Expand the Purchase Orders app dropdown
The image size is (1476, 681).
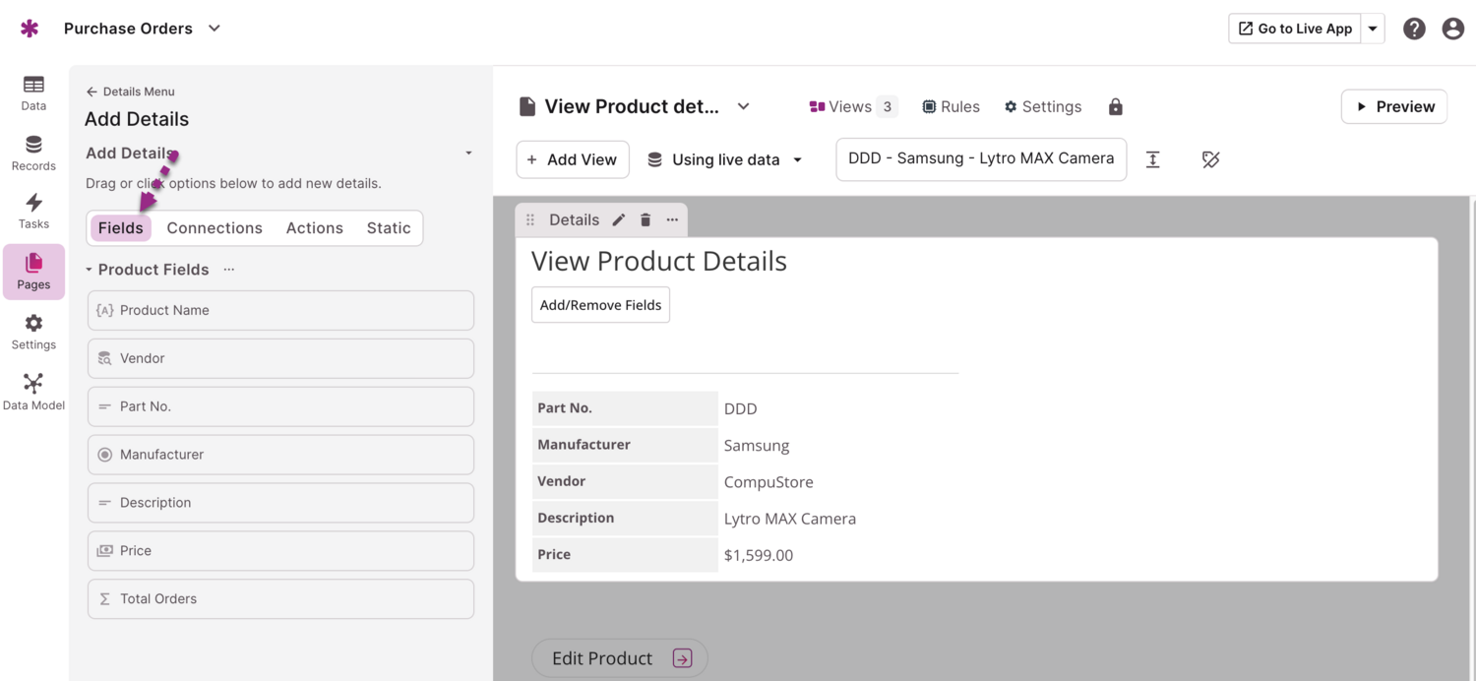click(215, 29)
